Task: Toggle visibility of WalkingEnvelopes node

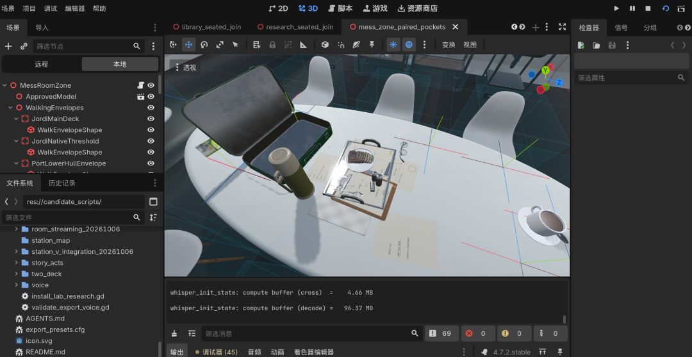Action: pos(151,108)
